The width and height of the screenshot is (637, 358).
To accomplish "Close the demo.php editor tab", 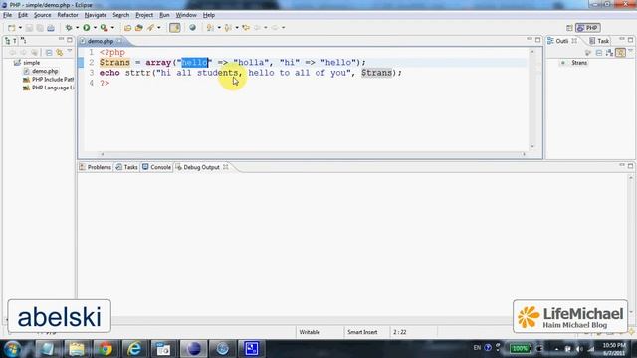I will click(119, 41).
